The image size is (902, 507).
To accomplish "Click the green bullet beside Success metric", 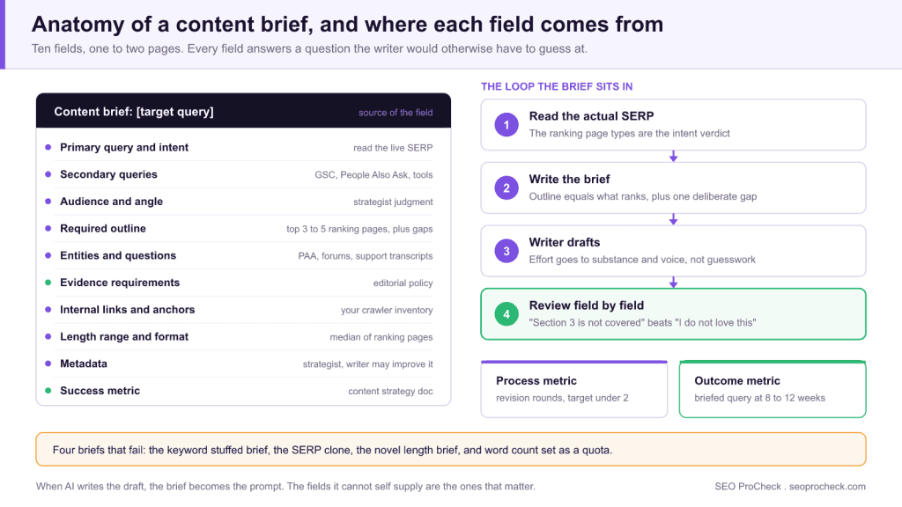I will point(48,390).
